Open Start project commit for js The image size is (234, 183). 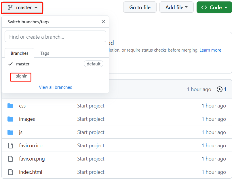(x=91, y=132)
